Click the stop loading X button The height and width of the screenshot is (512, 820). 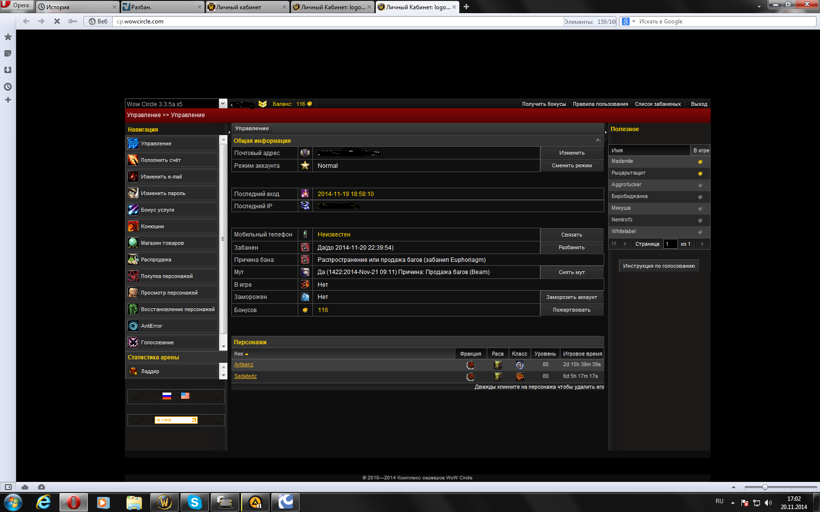(x=57, y=21)
